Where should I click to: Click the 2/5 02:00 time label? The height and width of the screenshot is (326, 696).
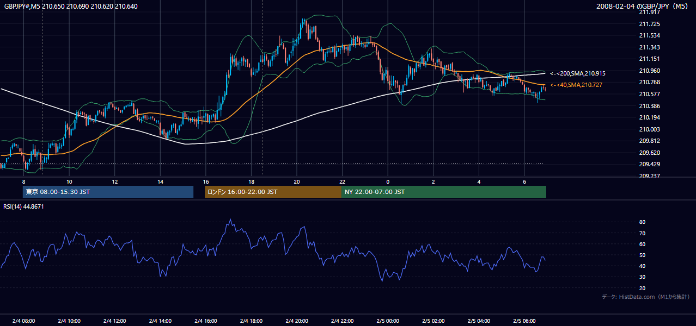pyautogui.click(x=433, y=321)
